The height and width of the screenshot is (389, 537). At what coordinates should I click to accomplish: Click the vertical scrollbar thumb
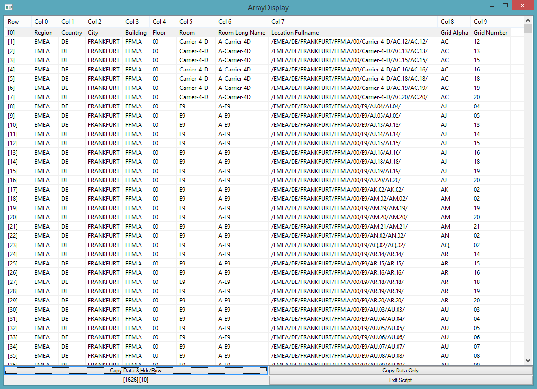tap(528, 29)
